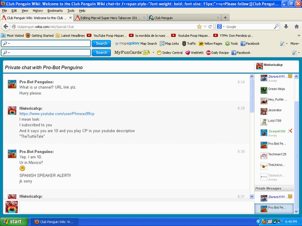Click the Map Links toolbar icon

point(169,43)
